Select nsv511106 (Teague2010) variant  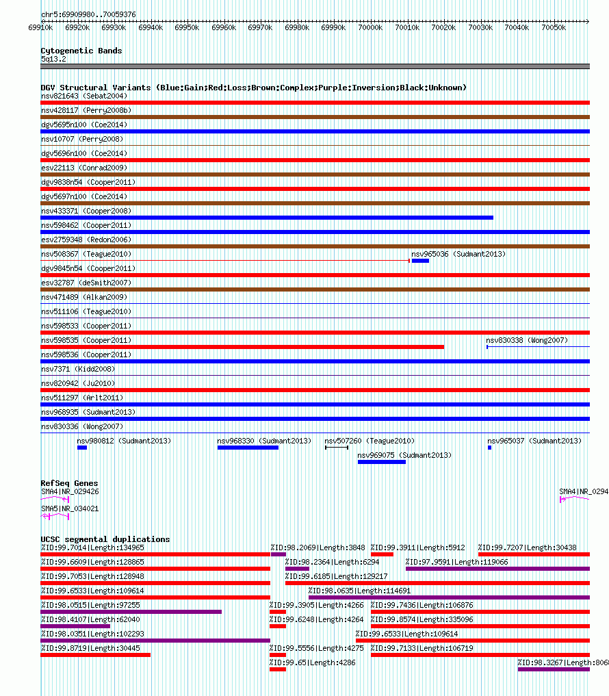point(86,311)
